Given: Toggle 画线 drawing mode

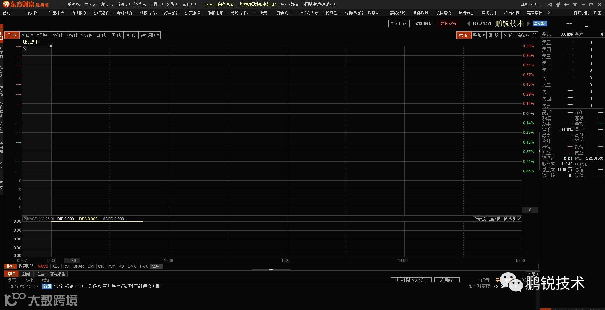Looking at the screenshot, I should click(493, 35).
